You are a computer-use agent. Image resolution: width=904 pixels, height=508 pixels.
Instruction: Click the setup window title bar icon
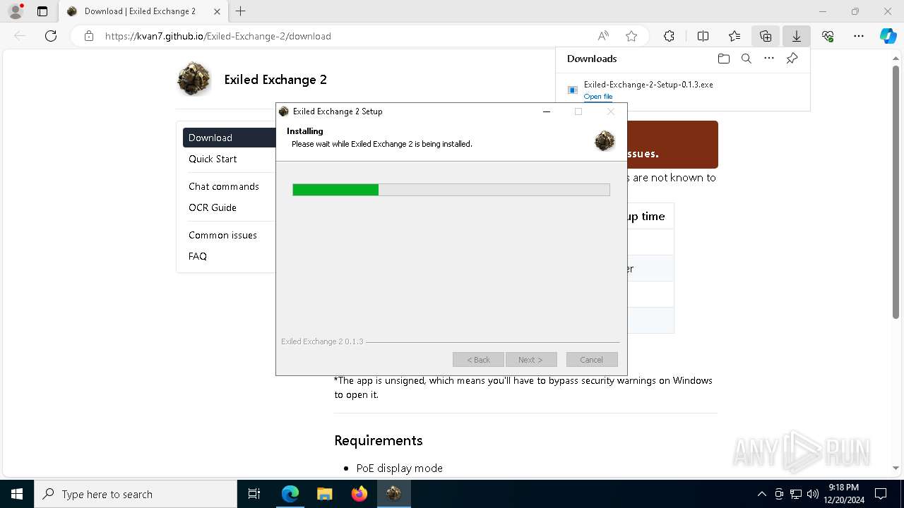(284, 111)
